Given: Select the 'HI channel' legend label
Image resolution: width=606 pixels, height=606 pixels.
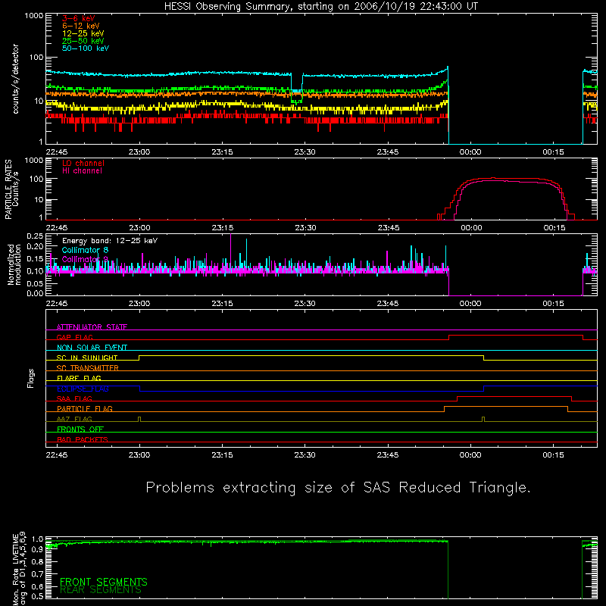Looking at the screenshot, I should [x=82, y=171].
